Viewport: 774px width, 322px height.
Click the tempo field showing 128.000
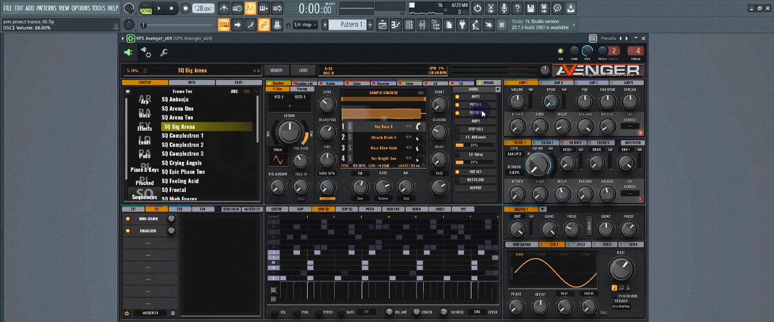pos(203,8)
